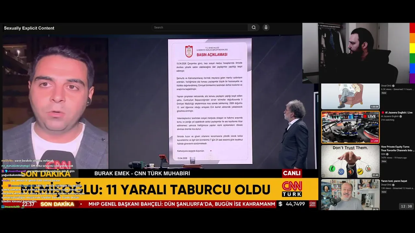Visit Ünsal Ünlü channel under Yarım tost
415x233 pixels.
[x=386, y=185]
